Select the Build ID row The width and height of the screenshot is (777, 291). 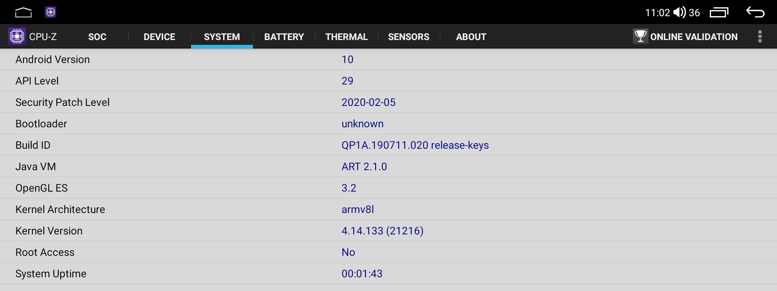[388, 145]
